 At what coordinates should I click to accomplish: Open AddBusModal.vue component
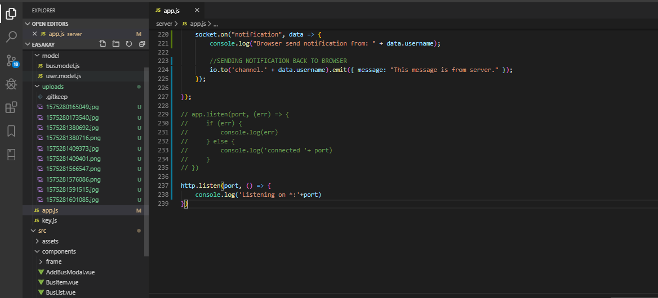click(70, 272)
